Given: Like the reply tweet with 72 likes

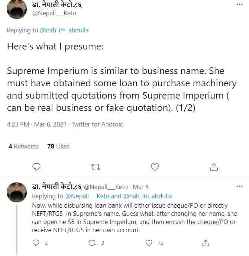Looking at the screenshot, I should click(149, 243).
